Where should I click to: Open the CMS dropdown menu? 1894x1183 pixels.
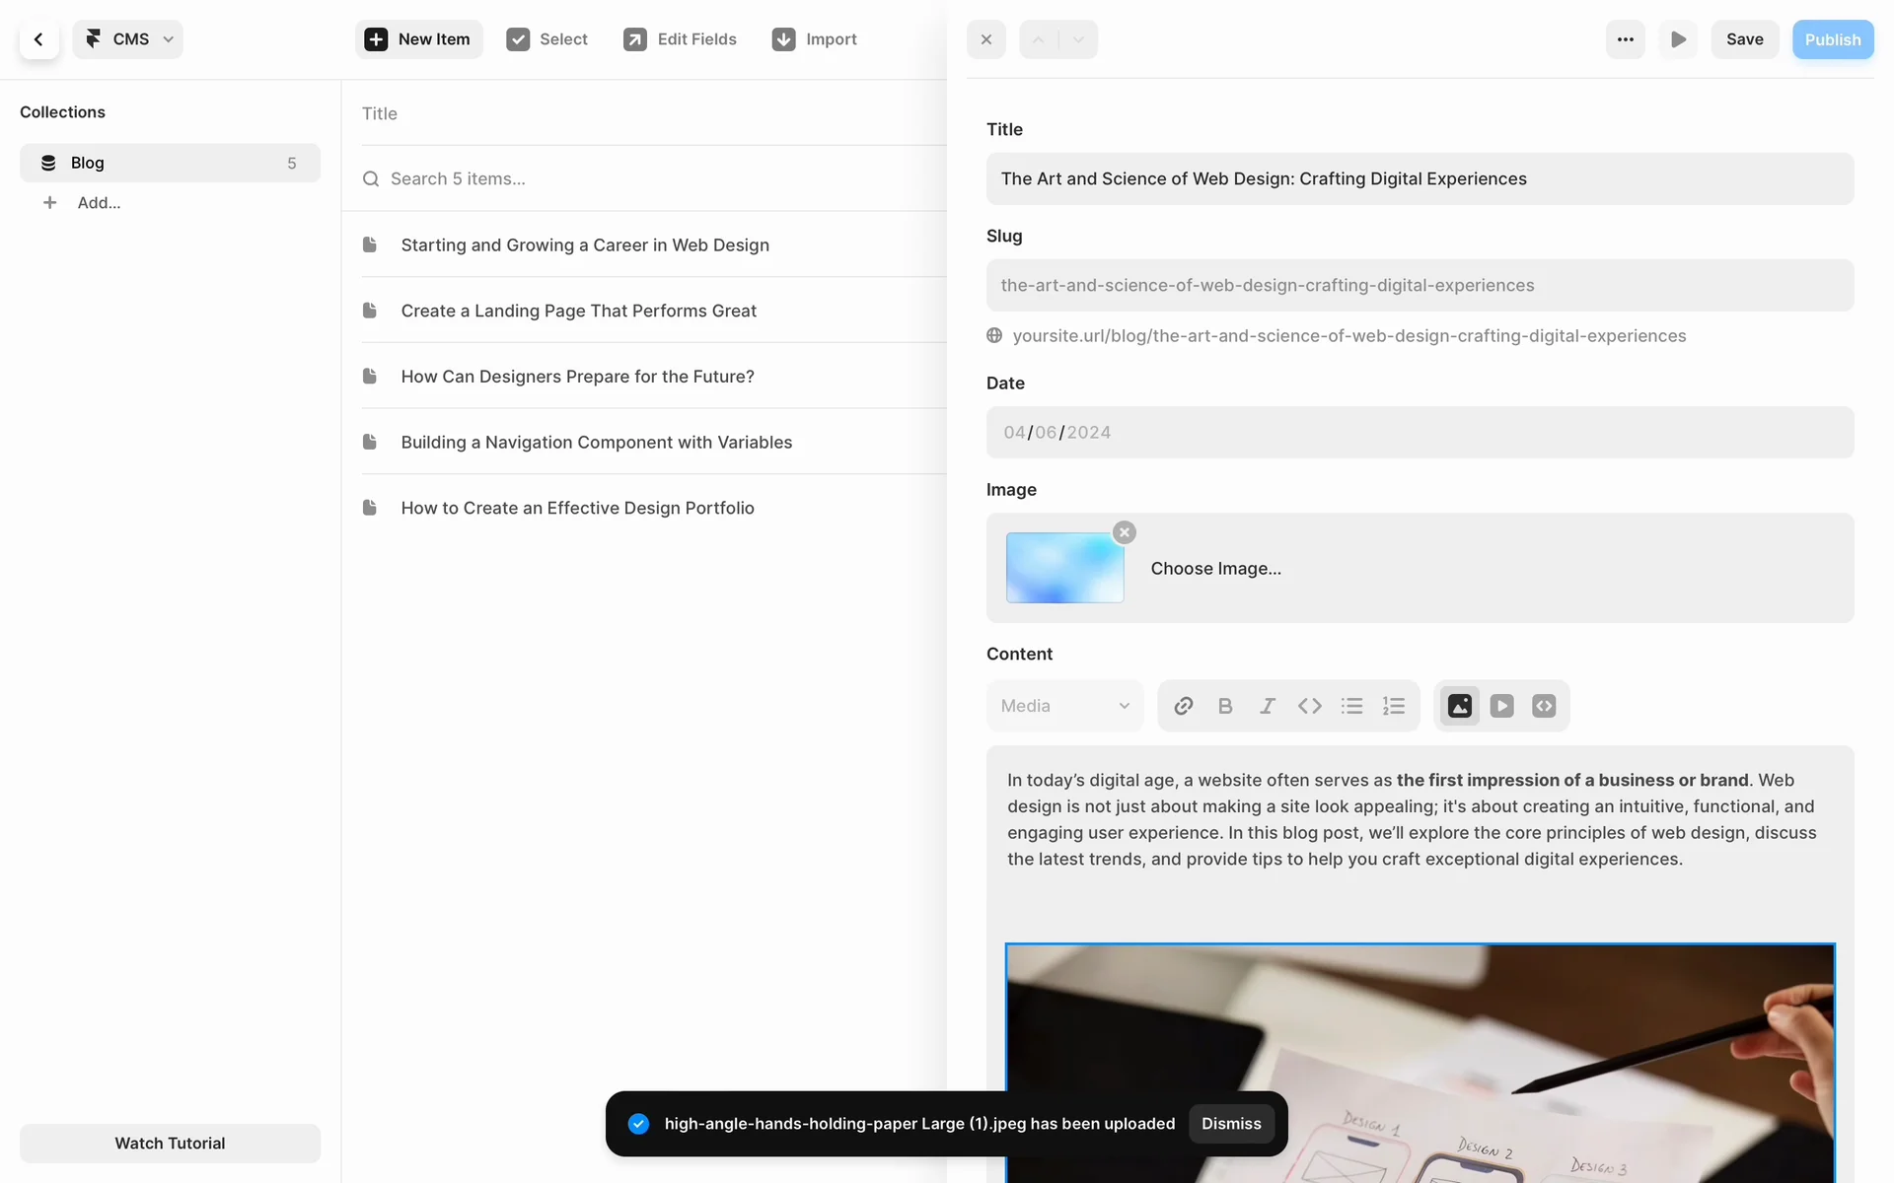pyautogui.click(x=128, y=39)
